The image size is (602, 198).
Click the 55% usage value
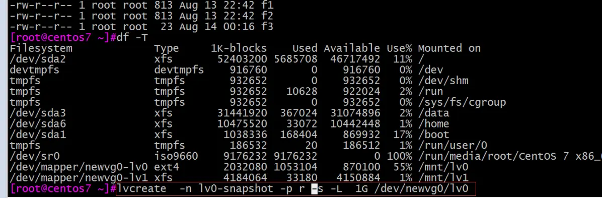402,167
